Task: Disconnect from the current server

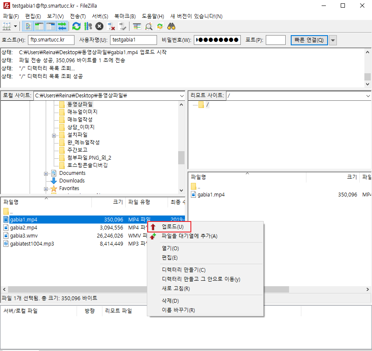Action: [111, 26]
